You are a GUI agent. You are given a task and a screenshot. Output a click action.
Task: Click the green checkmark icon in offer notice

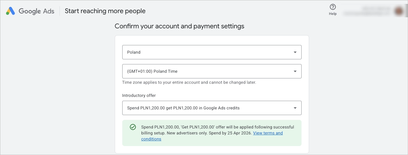(x=133, y=127)
